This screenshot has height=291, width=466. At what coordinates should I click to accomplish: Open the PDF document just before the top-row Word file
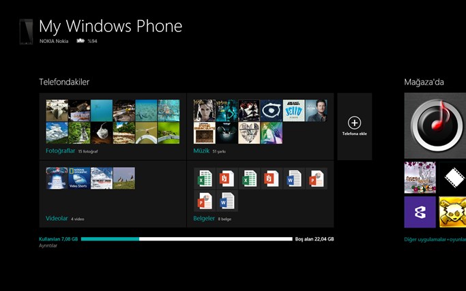(272, 178)
